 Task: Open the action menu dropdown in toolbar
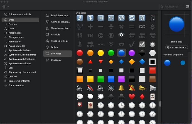(6, 6)
